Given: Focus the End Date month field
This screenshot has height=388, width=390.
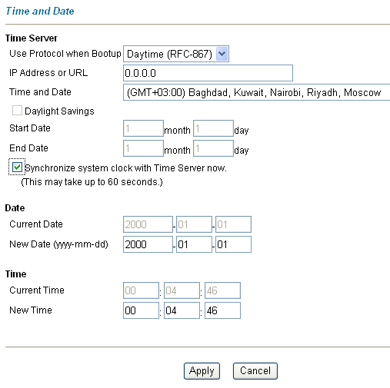Looking at the screenshot, I should [143, 148].
